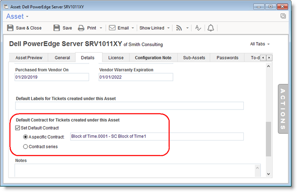This screenshot has width=297, height=192.
Task: Switch to the License tab
Action: coord(116,58)
